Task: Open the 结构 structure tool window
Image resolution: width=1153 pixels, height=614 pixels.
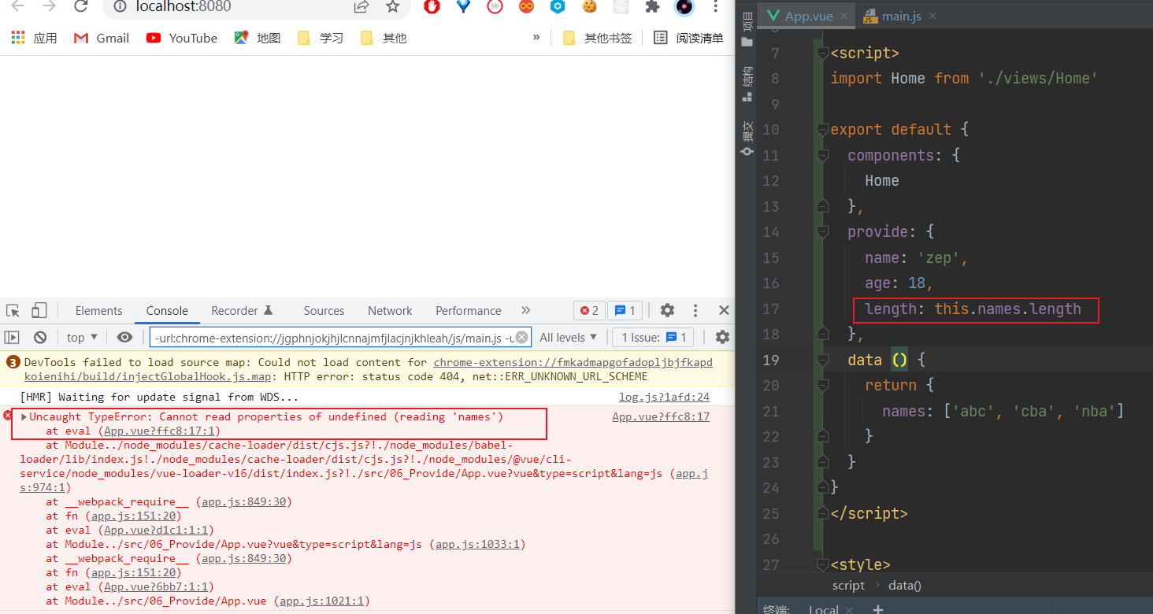Action: coord(747,84)
